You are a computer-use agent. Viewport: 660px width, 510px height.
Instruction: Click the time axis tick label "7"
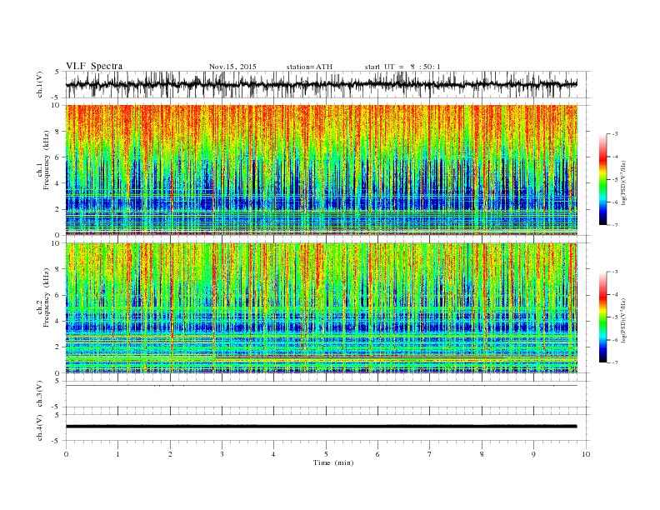(x=430, y=454)
